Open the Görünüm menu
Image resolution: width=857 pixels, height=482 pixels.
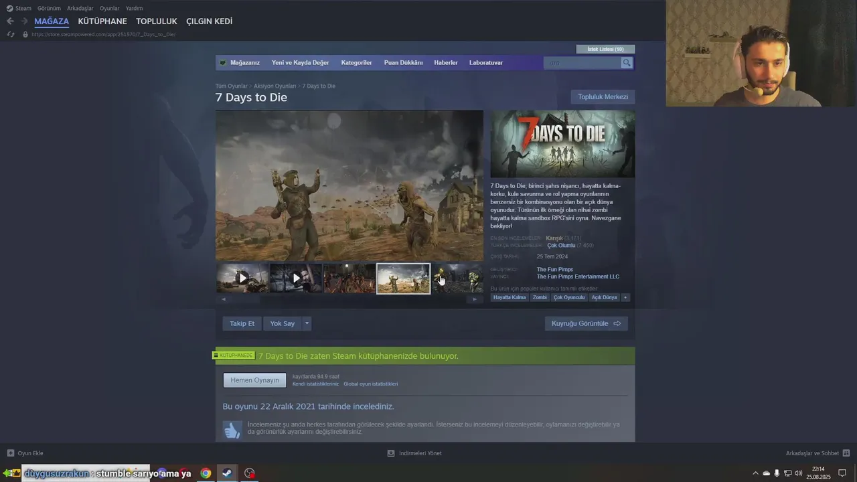coord(49,8)
